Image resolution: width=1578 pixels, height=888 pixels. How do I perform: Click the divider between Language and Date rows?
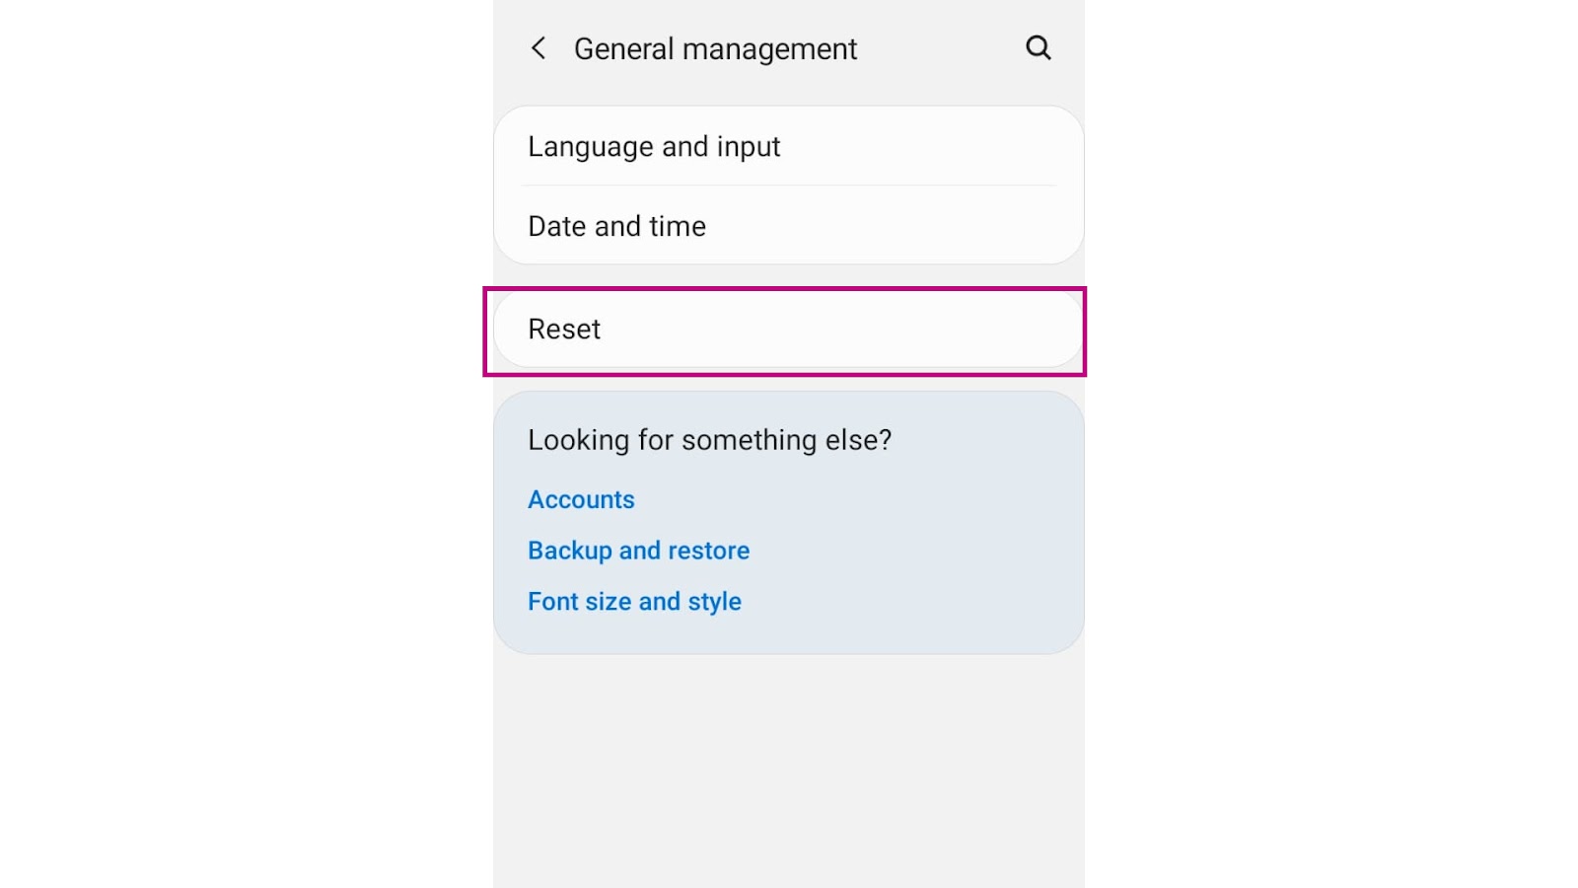789,185
